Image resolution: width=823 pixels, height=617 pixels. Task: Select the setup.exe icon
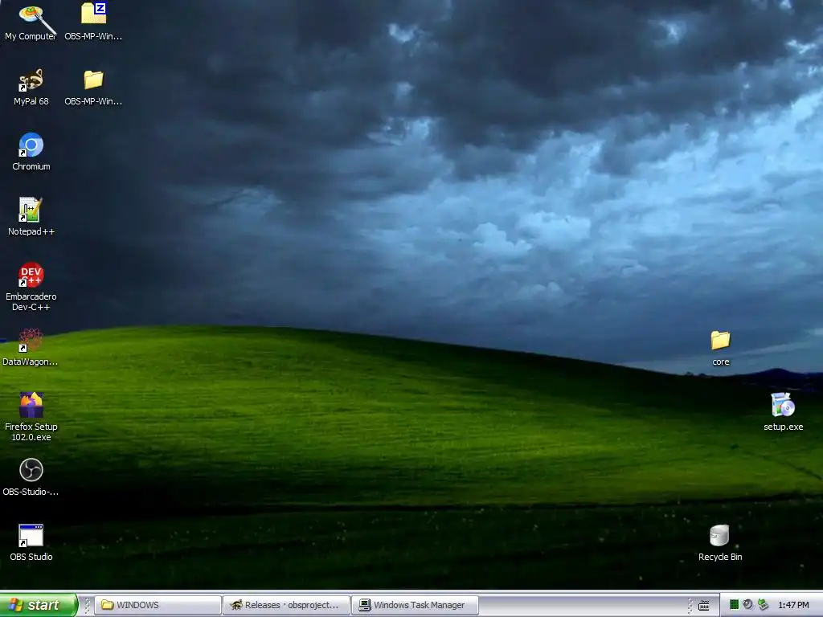tap(783, 405)
